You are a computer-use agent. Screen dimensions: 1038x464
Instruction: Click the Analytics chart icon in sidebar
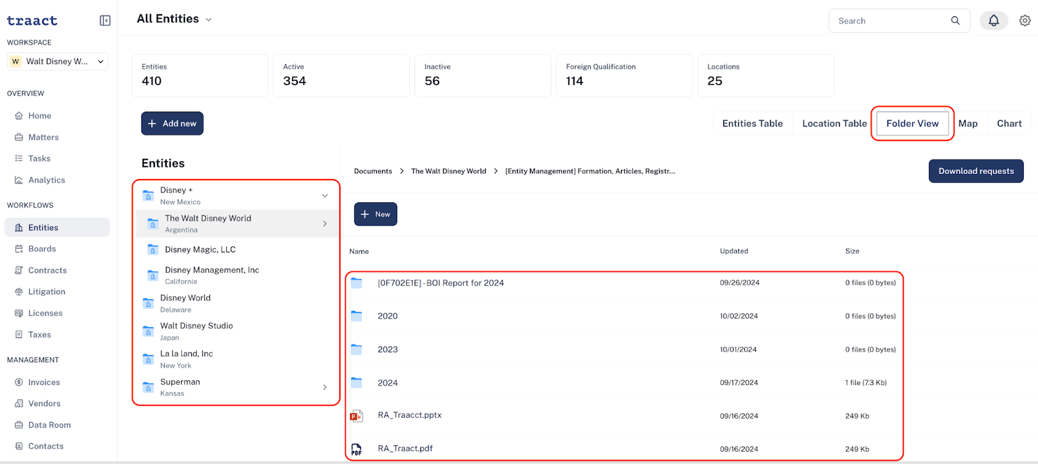tap(19, 180)
